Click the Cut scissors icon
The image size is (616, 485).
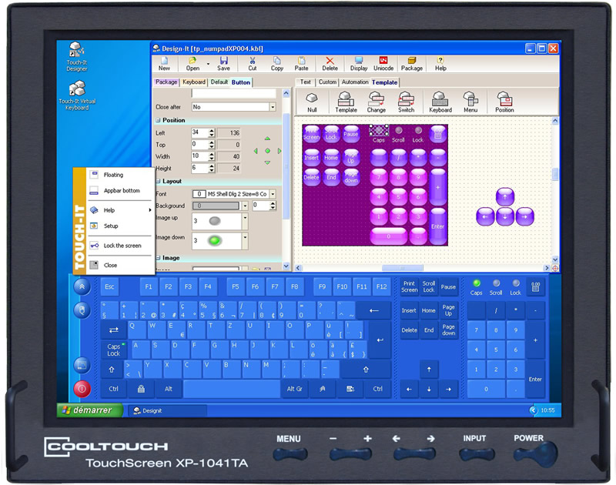[x=253, y=64]
